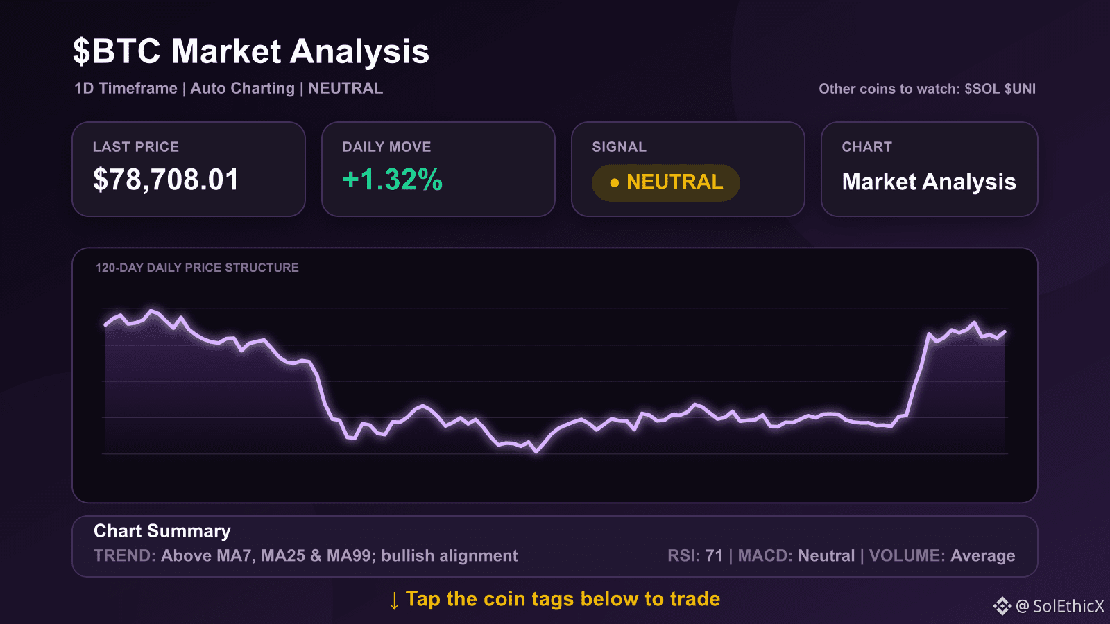The height and width of the screenshot is (624, 1110).
Task: Click the purple price line chart
Action: pos(555,381)
